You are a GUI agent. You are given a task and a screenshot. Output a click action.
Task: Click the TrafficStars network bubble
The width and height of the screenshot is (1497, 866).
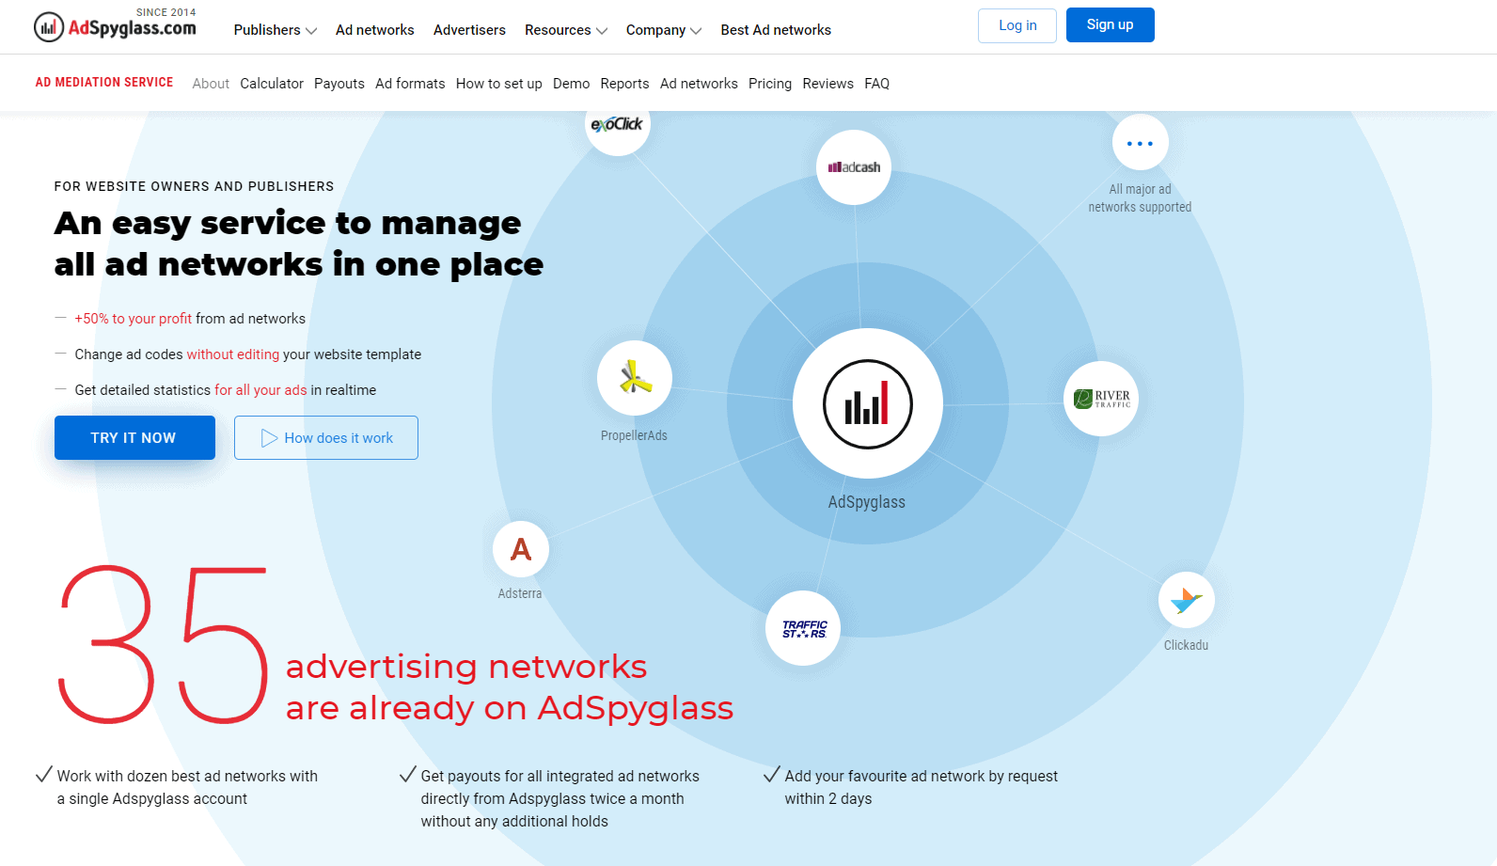[x=804, y=628]
